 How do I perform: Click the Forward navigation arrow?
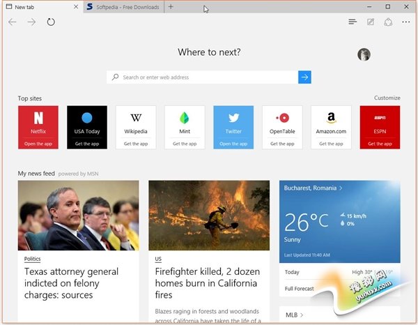click(31, 22)
